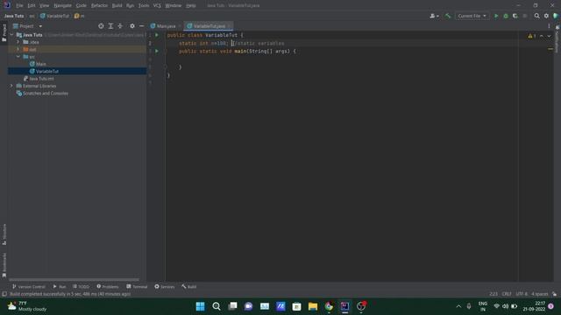
Task: Open editor tabs more options menu
Action: click(x=549, y=26)
